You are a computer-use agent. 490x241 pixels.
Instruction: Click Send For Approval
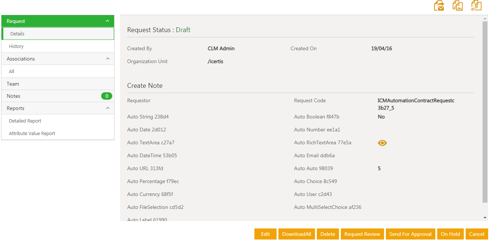coord(410,234)
